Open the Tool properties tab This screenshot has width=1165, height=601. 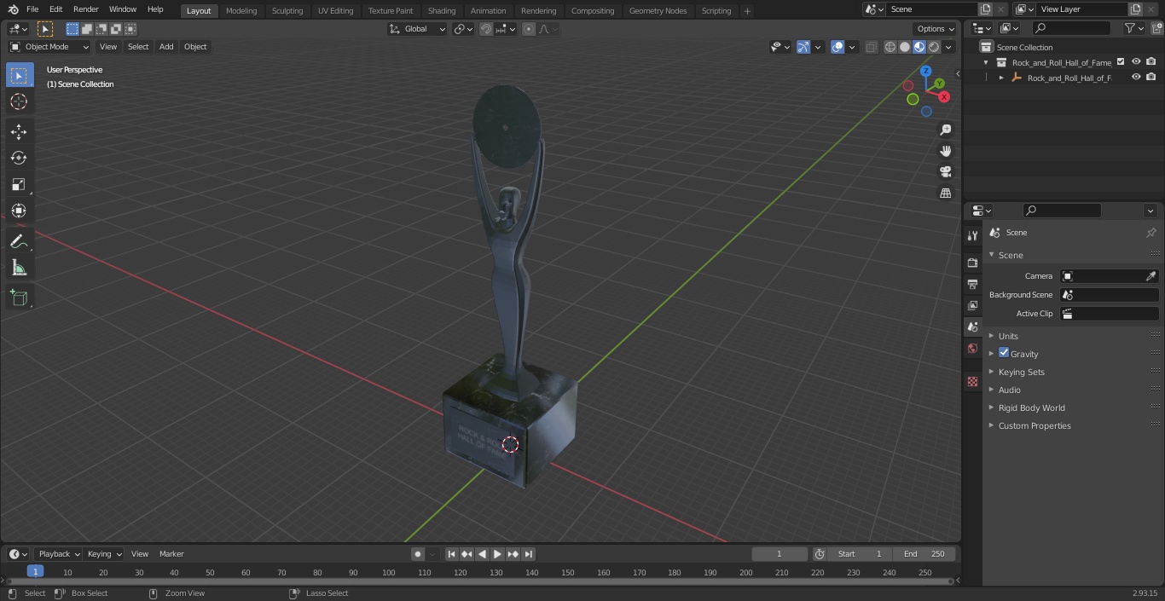[x=972, y=235]
